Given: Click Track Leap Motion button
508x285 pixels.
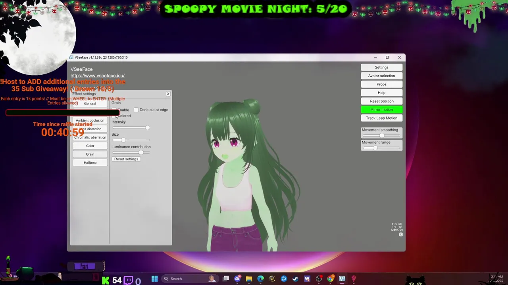Looking at the screenshot, I should tap(381, 118).
